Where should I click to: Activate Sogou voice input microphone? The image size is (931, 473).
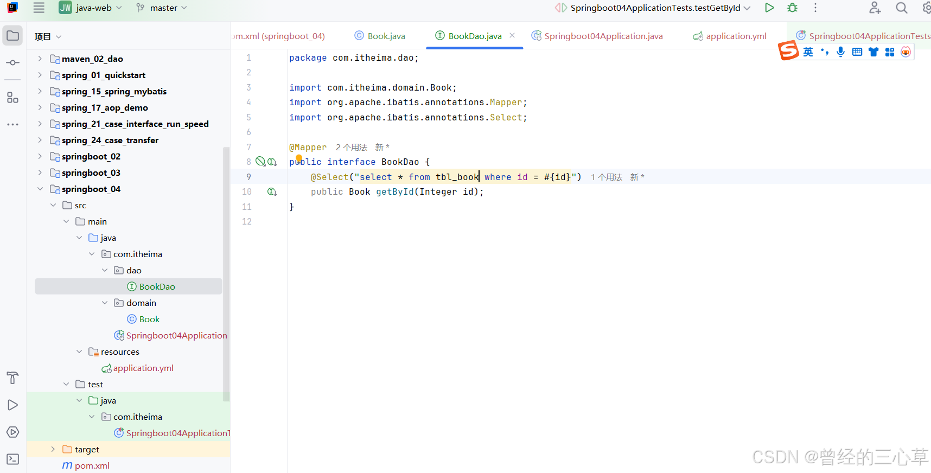841,52
